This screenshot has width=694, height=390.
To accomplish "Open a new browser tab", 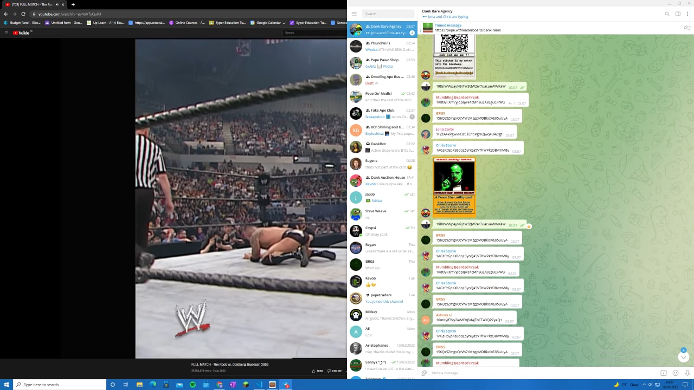I will pyautogui.click(x=73, y=5).
